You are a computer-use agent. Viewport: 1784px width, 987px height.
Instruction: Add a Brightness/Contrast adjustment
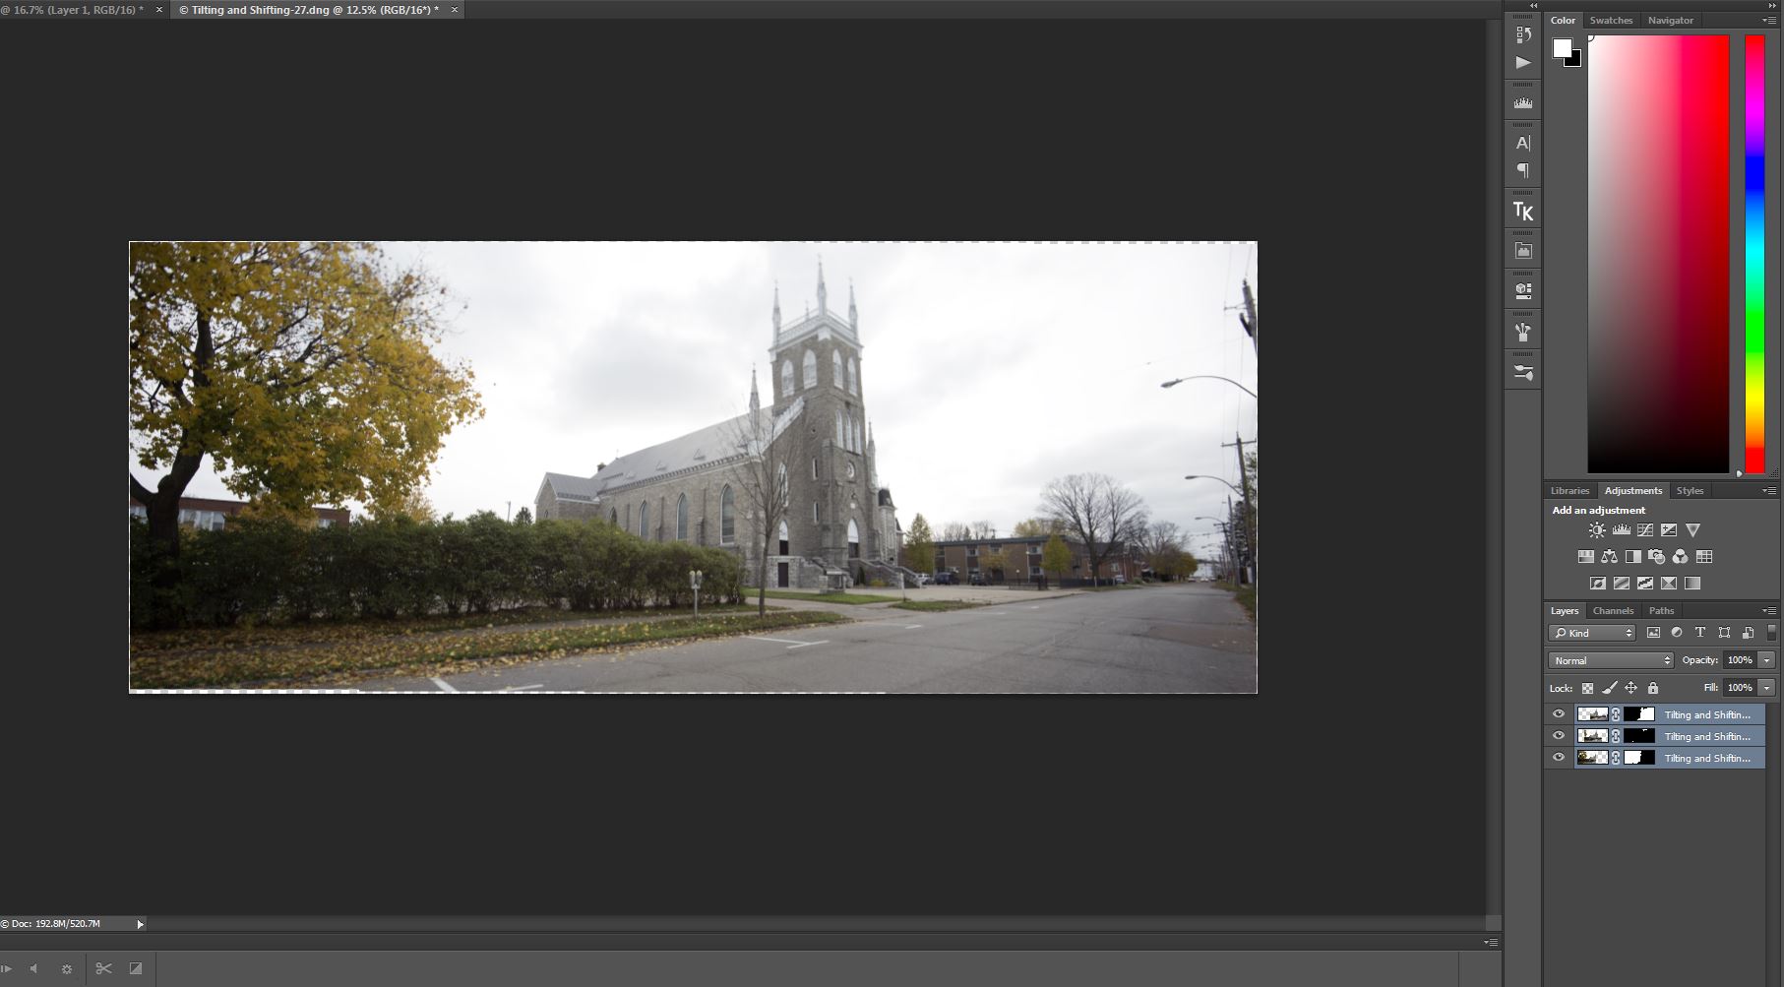coord(1597,529)
